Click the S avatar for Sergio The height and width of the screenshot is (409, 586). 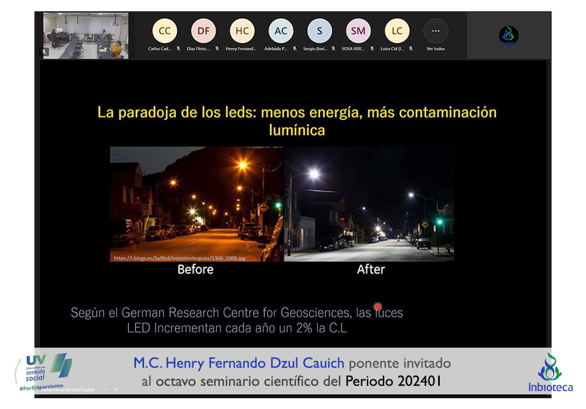pyautogui.click(x=319, y=31)
